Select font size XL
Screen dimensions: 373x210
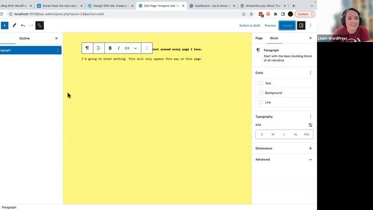(295, 135)
